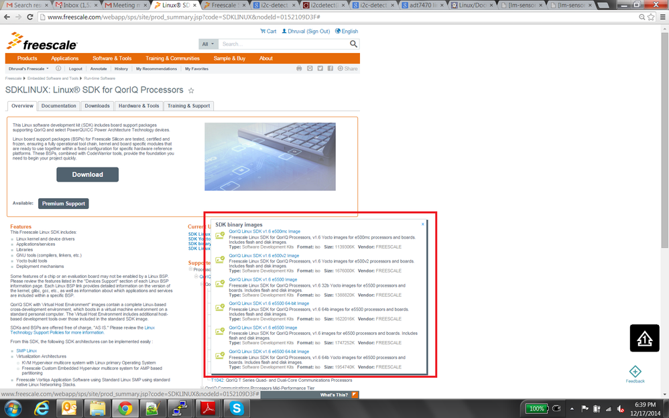
Task: Click the download icon for e6500 64-bit Image
Action: click(220, 355)
